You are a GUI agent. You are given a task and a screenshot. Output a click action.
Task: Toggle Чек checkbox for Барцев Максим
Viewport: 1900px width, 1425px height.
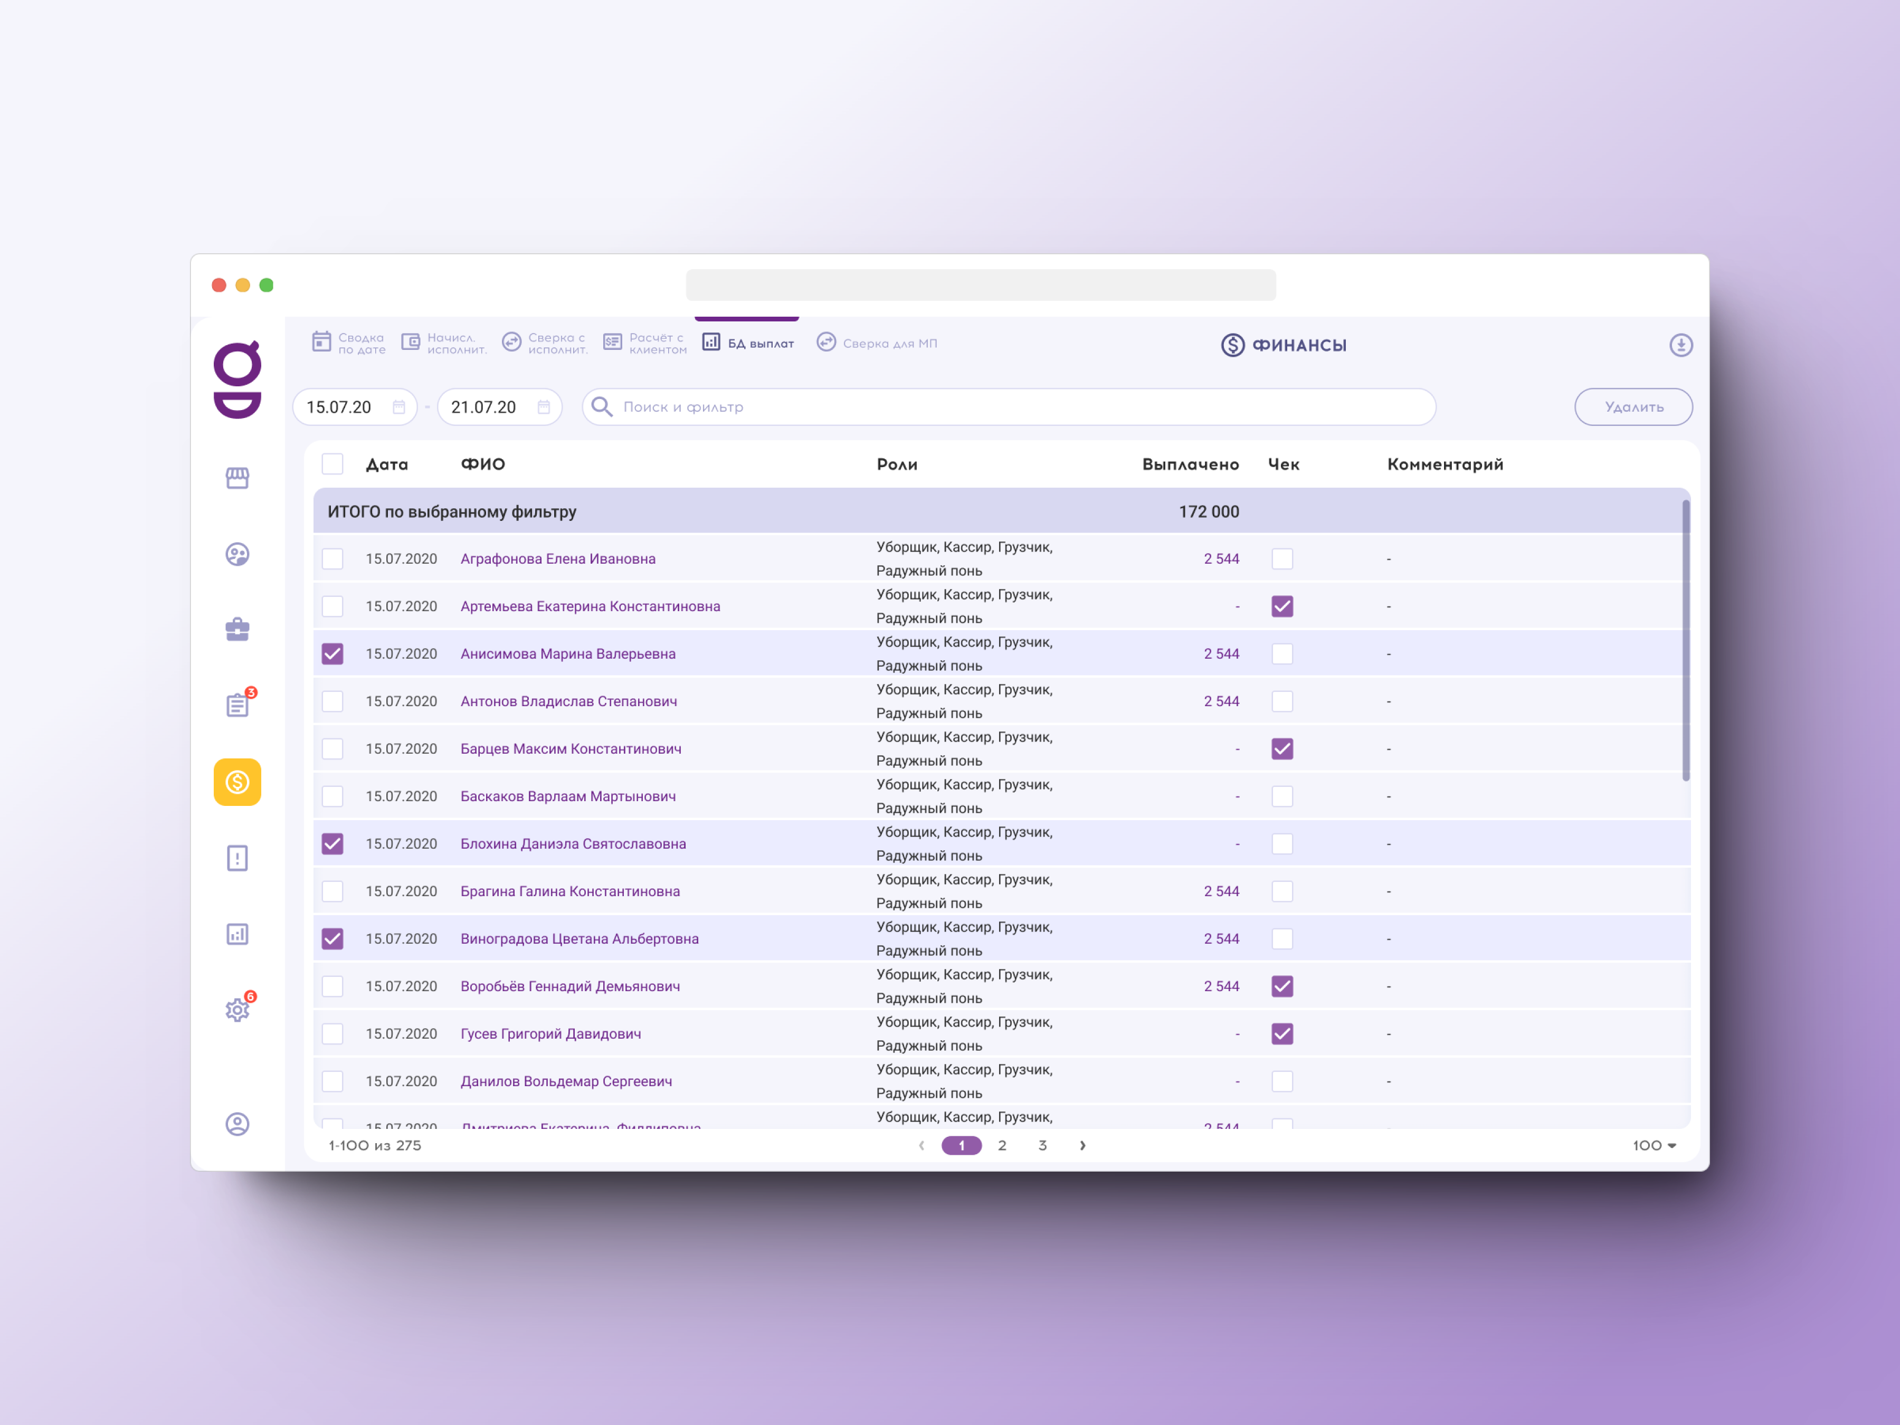(x=1282, y=749)
